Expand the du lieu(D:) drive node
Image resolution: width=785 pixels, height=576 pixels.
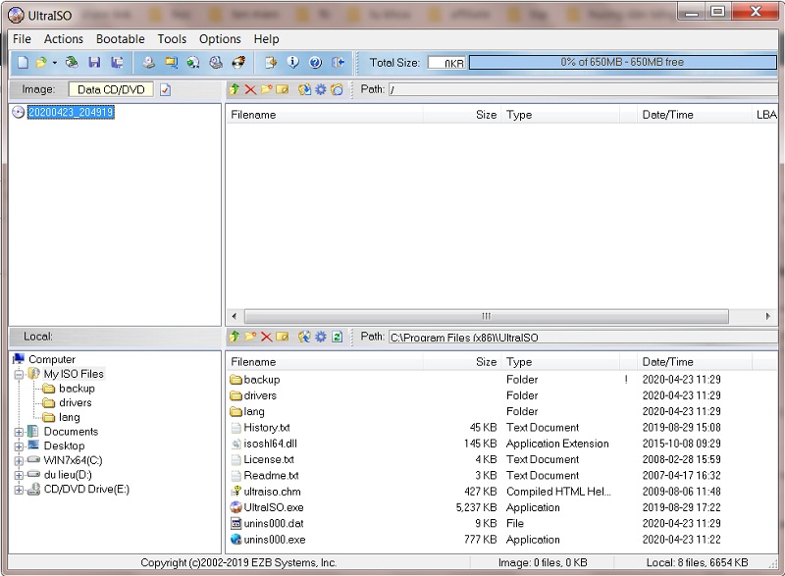point(19,475)
